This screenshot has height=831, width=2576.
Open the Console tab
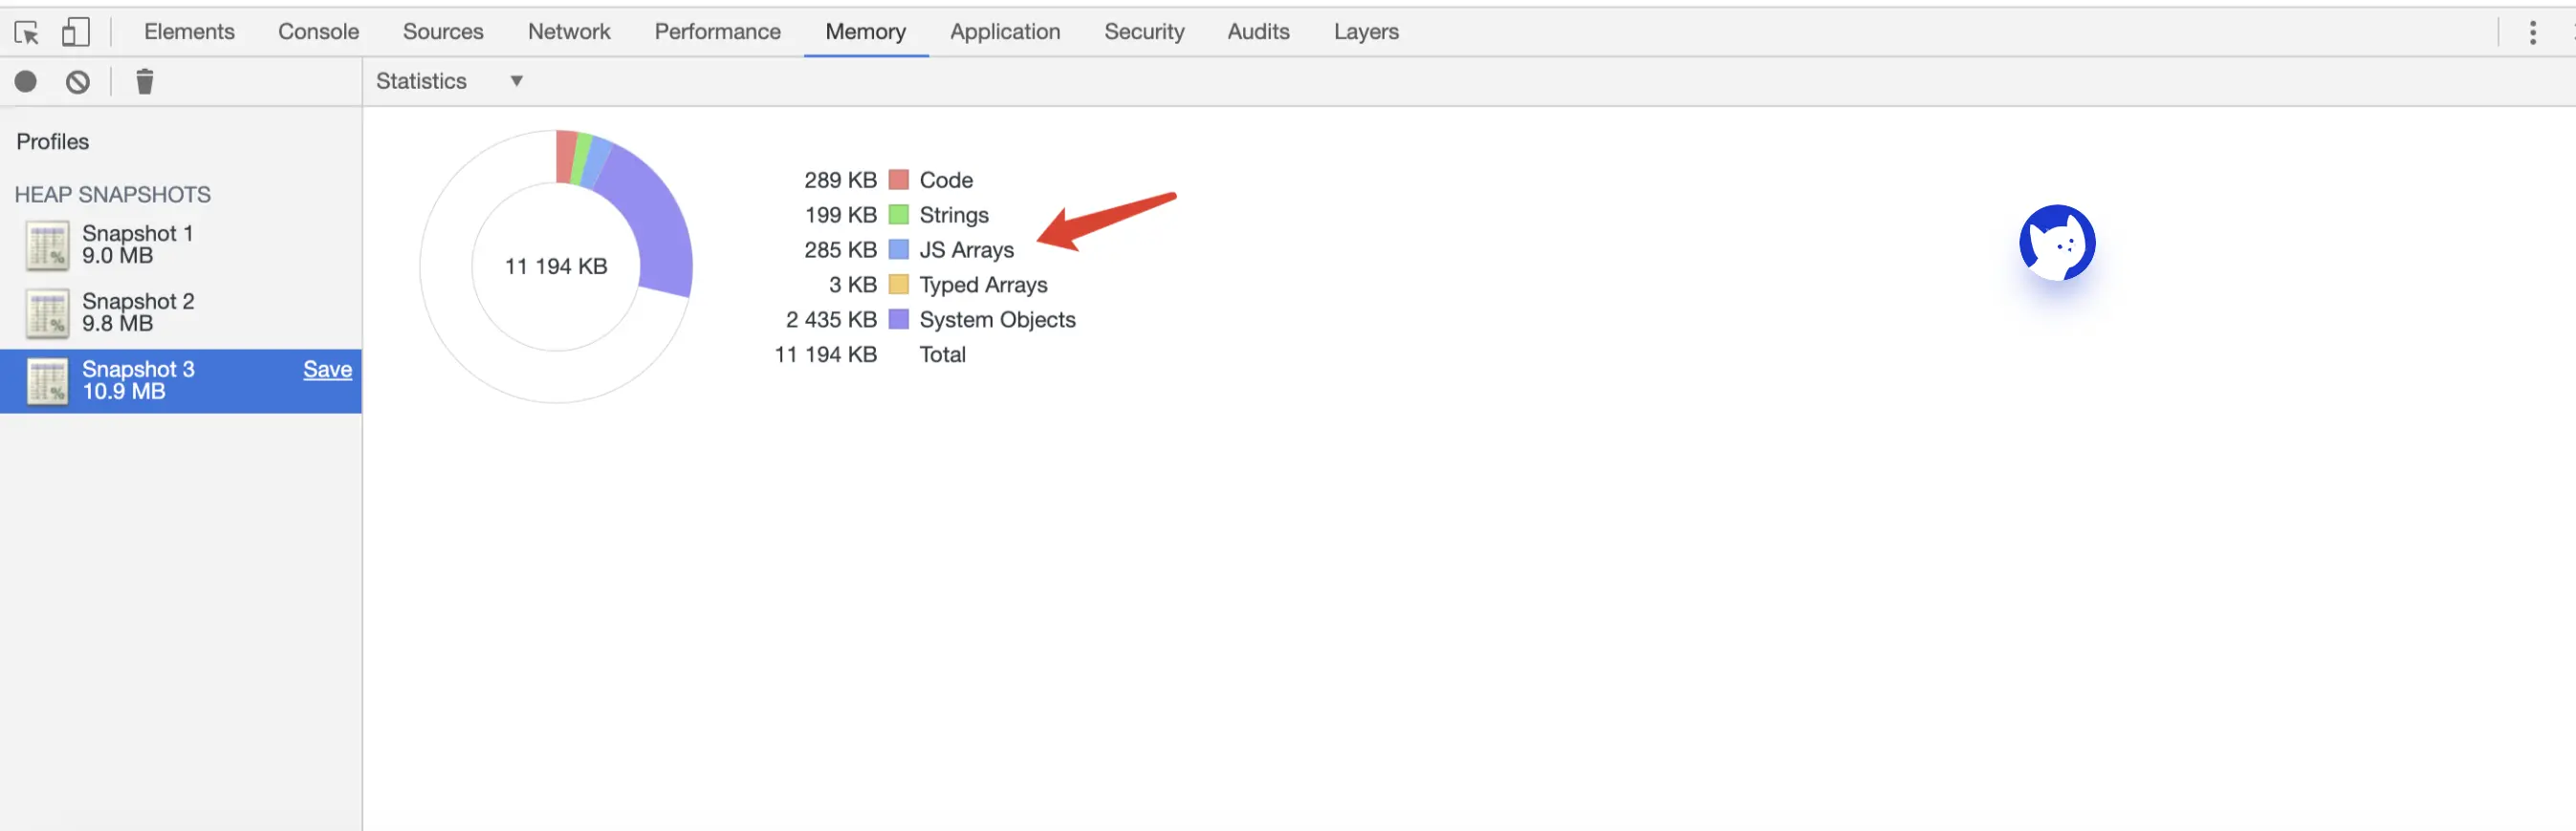(318, 32)
